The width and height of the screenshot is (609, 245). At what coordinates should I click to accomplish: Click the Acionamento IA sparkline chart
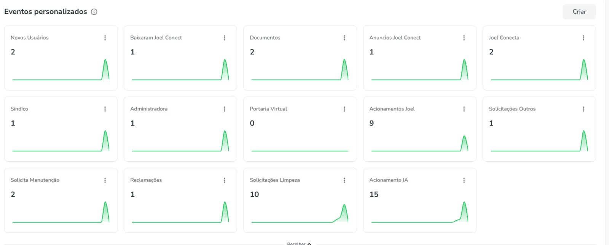419,212
